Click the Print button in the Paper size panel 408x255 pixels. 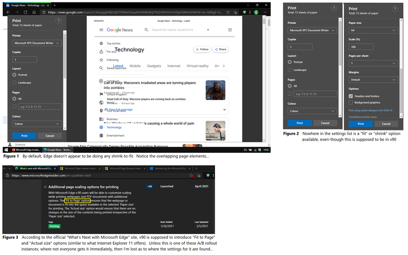click(x=361, y=124)
